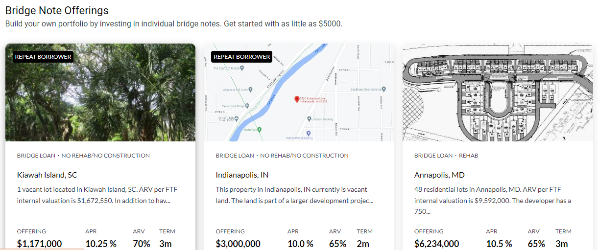The image size is (598, 250).
Task: Open the Kiawah Island palm tree photo
Action: coord(100,98)
